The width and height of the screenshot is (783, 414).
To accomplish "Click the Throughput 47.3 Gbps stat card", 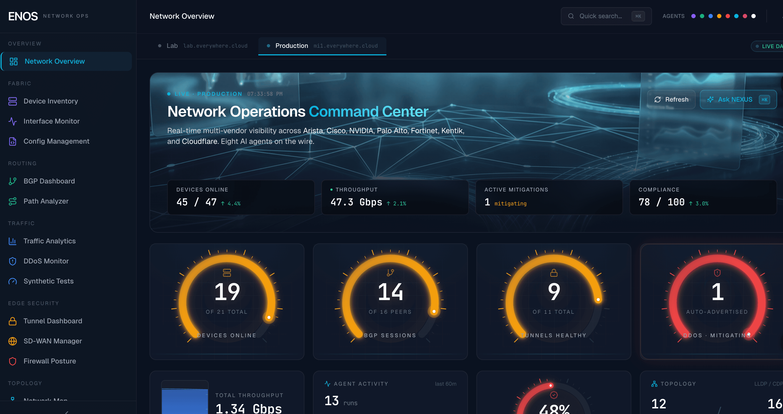I will (395, 197).
